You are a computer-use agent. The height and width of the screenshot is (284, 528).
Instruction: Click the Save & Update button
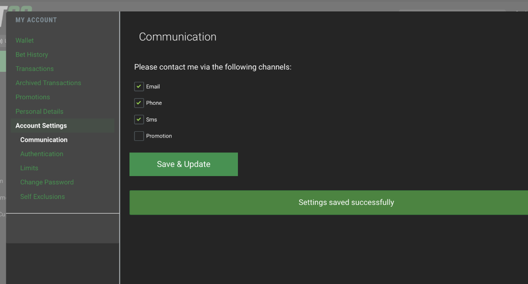pyautogui.click(x=184, y=164)
